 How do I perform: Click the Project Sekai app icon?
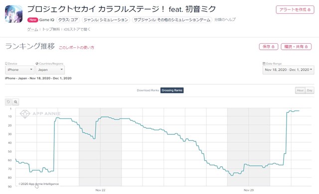(x=13, y=14)
